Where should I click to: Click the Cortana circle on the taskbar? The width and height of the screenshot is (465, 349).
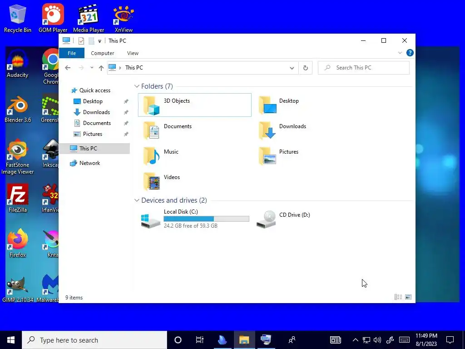178,340
